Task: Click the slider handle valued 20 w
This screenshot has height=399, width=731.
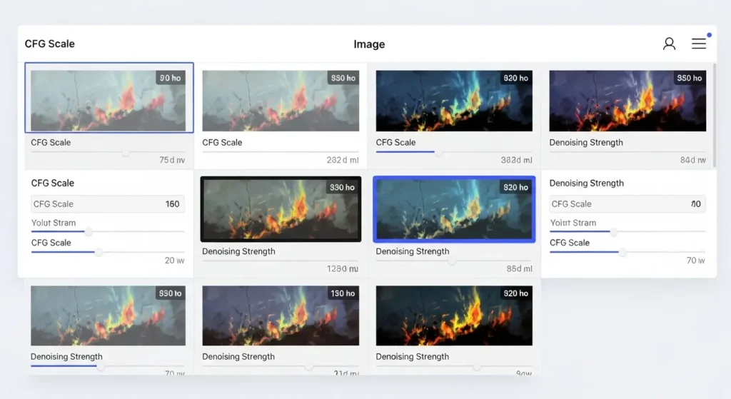Action: click(99, 253)
